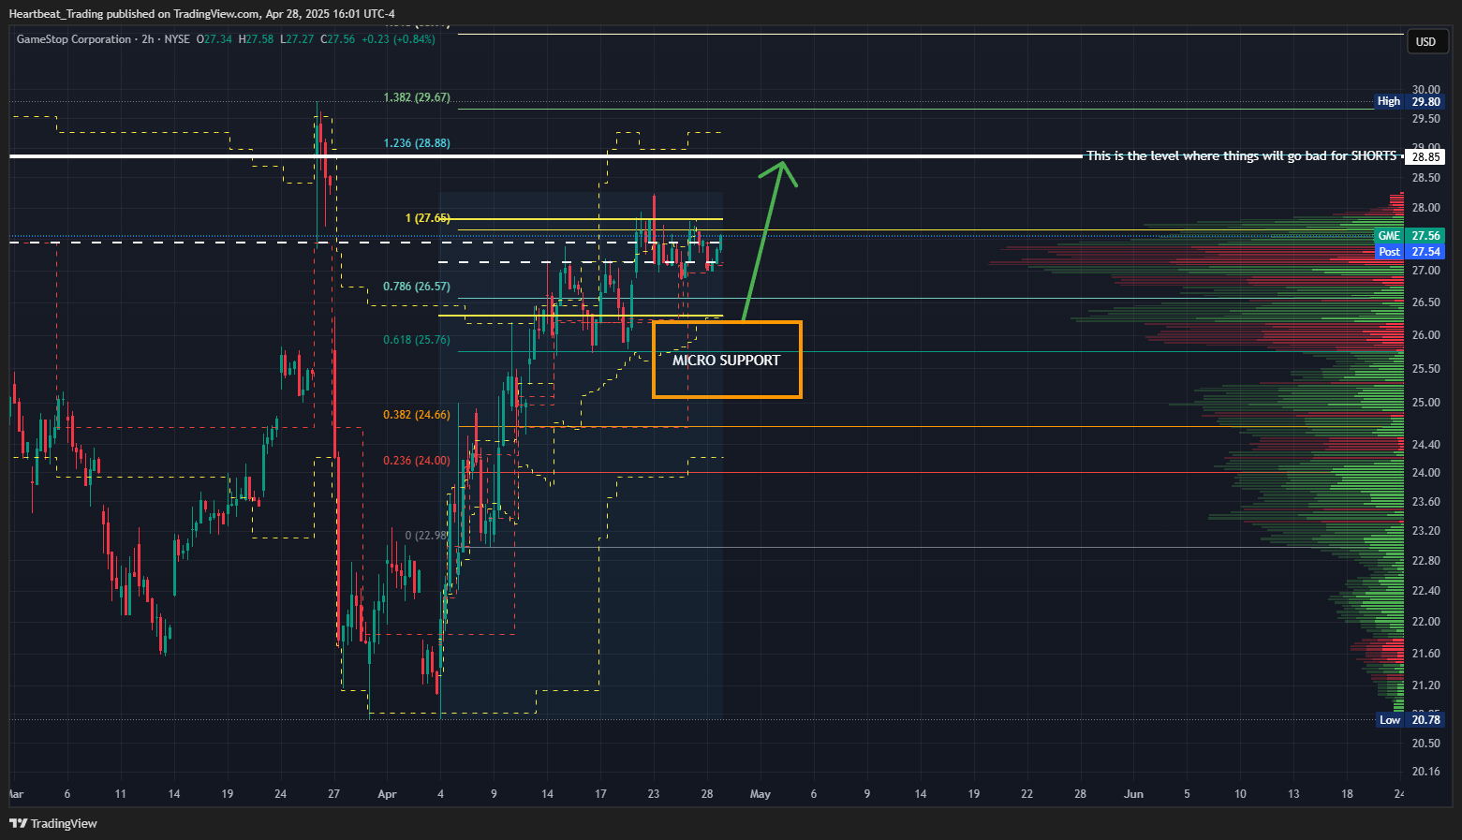Click the 0.382 (24.66) Fibonacci label
Screen dimensions: 1462x840
tap(417, 415)
